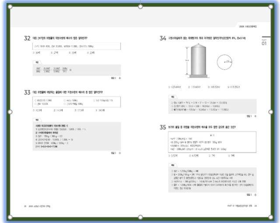Click the left-middle resize handle of the image
280x223 pixels.
(10, 112)
